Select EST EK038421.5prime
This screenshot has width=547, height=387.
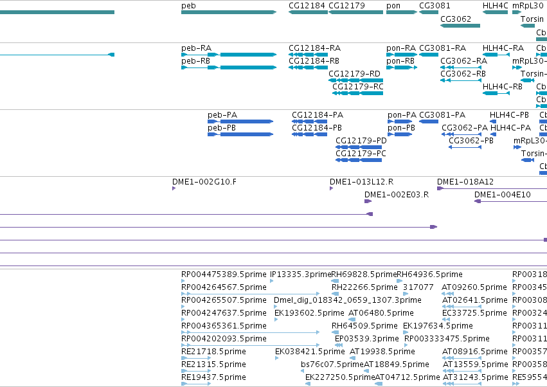(277, 358)
